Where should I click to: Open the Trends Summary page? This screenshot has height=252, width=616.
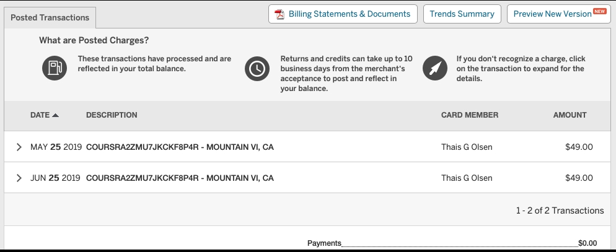[x=462, y=14]
